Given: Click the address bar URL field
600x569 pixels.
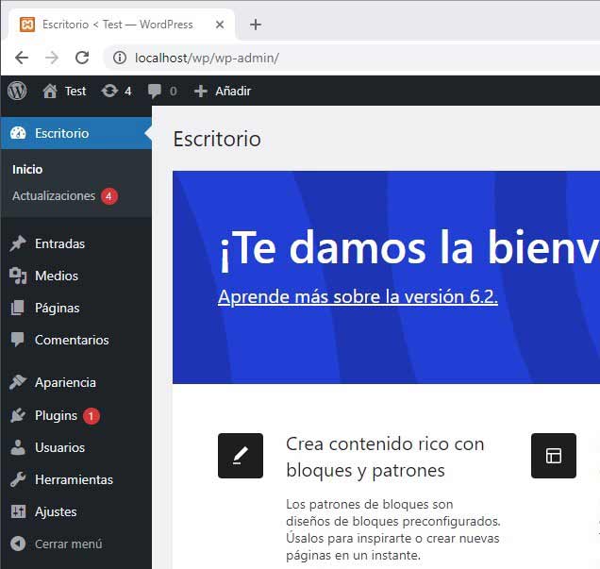Looking at the screenshot, I should (351, 58).
